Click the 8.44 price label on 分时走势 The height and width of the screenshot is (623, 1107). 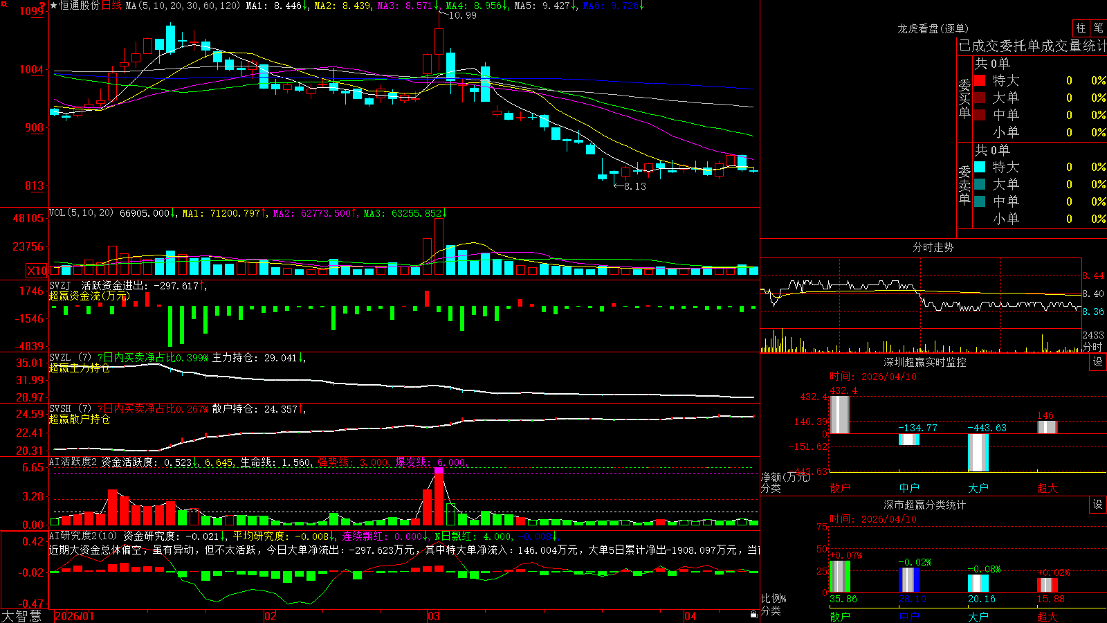[x=1093, y=276]
